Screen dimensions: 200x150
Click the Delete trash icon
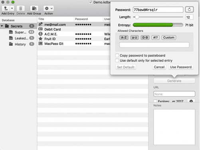coord(21,8)
